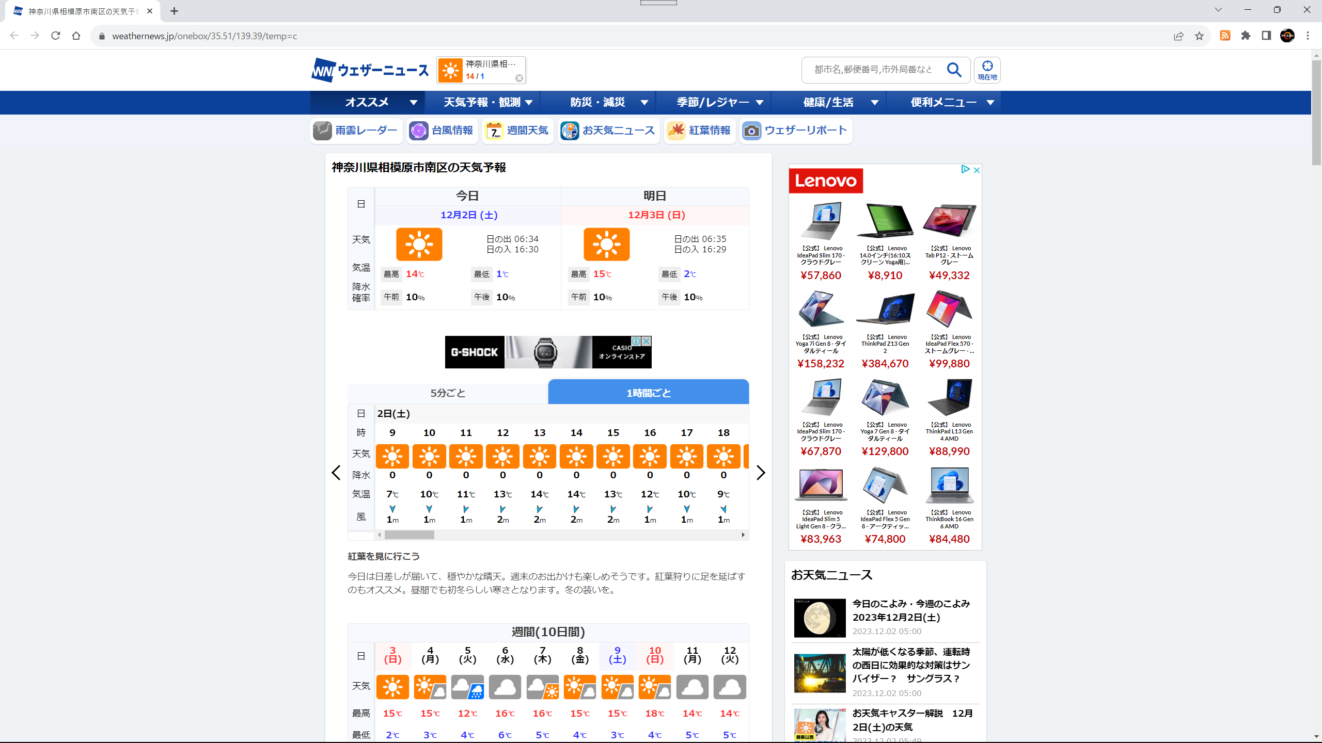Click the 紅葉を見に行こう heading
The width and height of the screenshot is (1322, 743).
(384, 556)
